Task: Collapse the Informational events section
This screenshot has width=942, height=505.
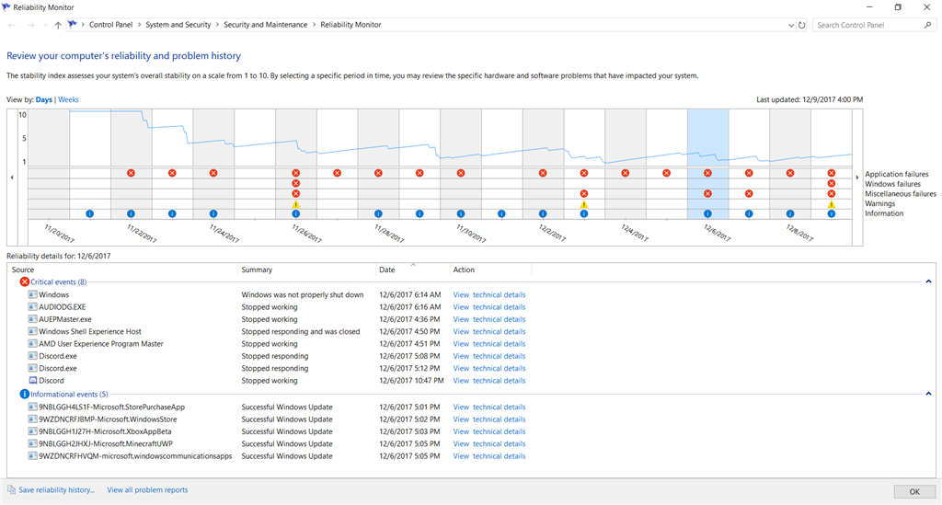Action: (928, 394)
